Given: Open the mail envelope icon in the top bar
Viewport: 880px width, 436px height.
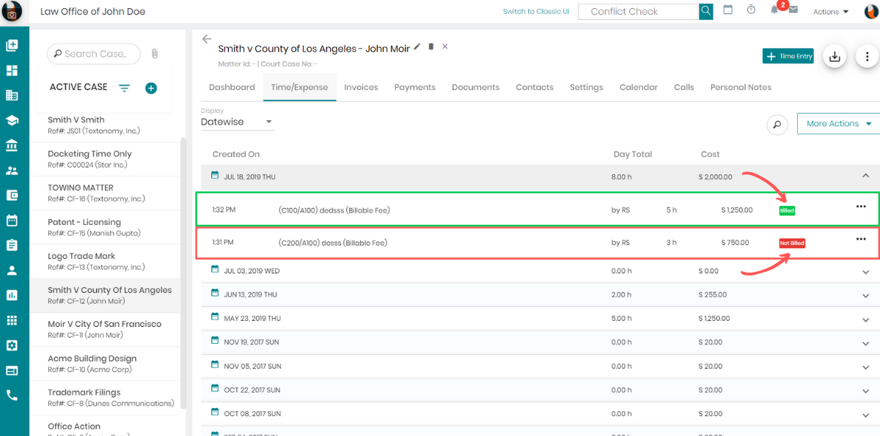Looking at the screenshot, I should click(x=793, y=10).
